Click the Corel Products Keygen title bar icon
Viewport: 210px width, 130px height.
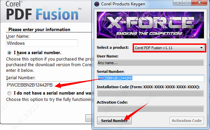pyautogui.click(x=97, y=4)
